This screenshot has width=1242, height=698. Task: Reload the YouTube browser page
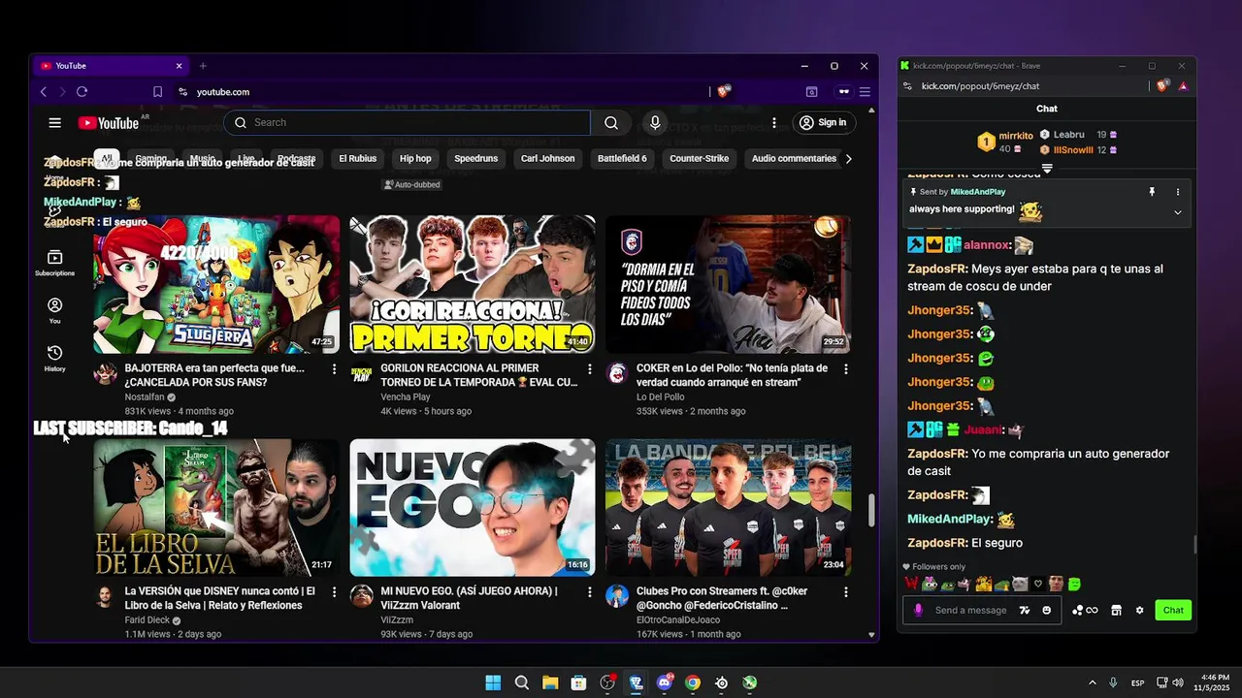pos(82,92)
